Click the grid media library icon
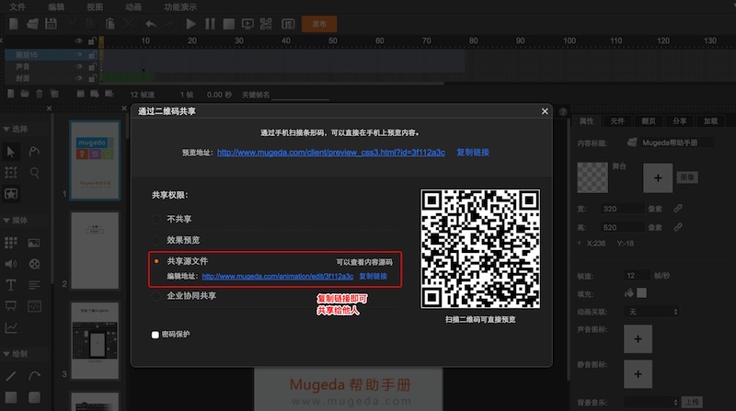The image size is (736, 411). point(11,243)
